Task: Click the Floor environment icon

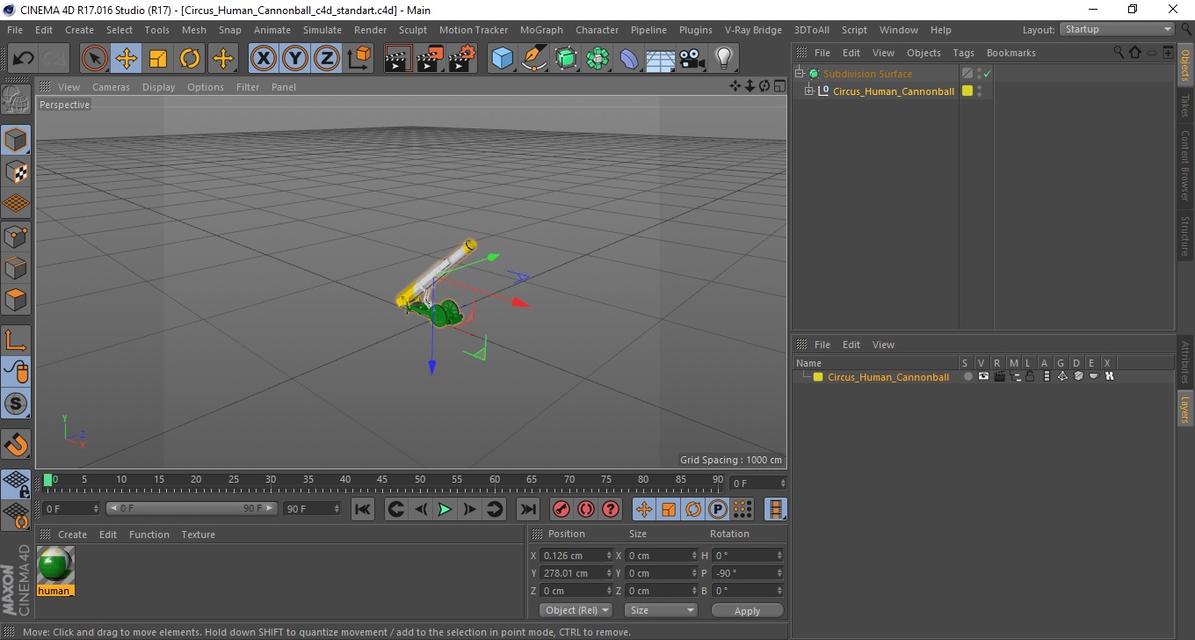Action: click(661, 59)
